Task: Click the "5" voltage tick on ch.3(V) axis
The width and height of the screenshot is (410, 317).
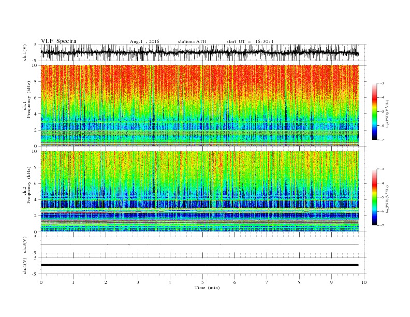Action: [x=35, y=237]
